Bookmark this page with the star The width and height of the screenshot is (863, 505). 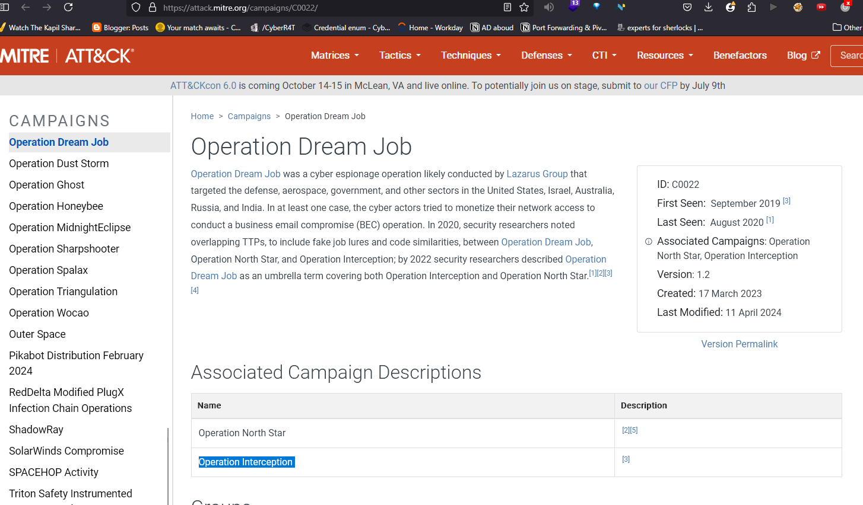[524, 8]
